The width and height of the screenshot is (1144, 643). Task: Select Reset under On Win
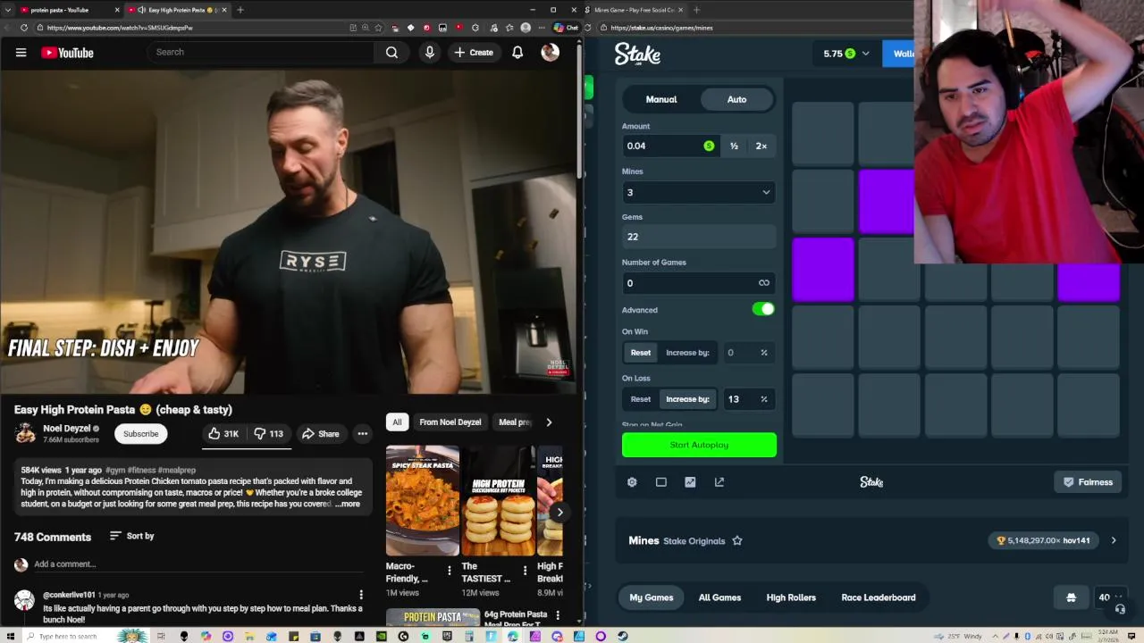[641, 353]
